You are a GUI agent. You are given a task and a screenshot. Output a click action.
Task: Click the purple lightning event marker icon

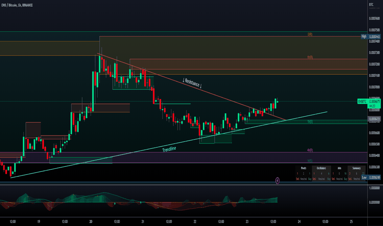tap(277, 180)
